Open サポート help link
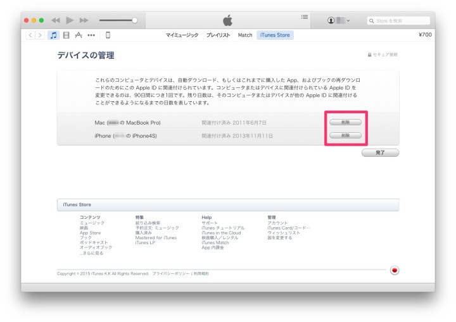This screenshot has width=456, height=322. tap(210, 223)
